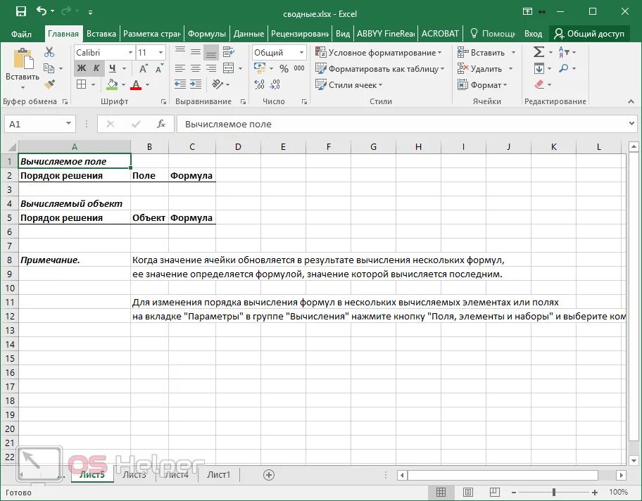The height and width of the screenshot is (501, 642).
Task: Open the Помощник tell-me box
Action: click(x=493, y=34)
